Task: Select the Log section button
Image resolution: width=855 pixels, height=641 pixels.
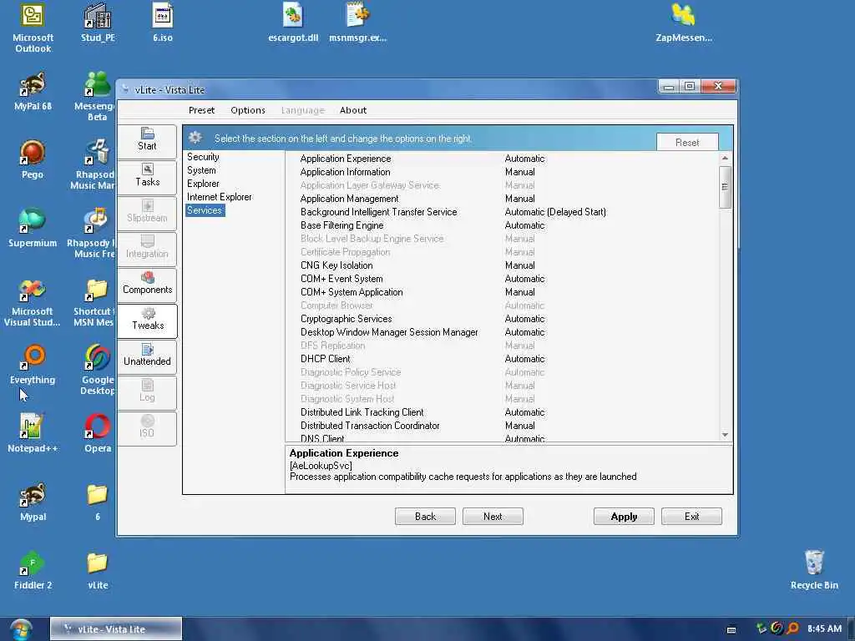Action: coord(147,392)
